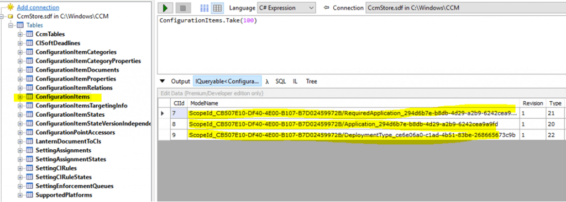Click CcmStore.sdf connection in tree
The width and height of the screenshot is (566, 202).
click(62, 17)
